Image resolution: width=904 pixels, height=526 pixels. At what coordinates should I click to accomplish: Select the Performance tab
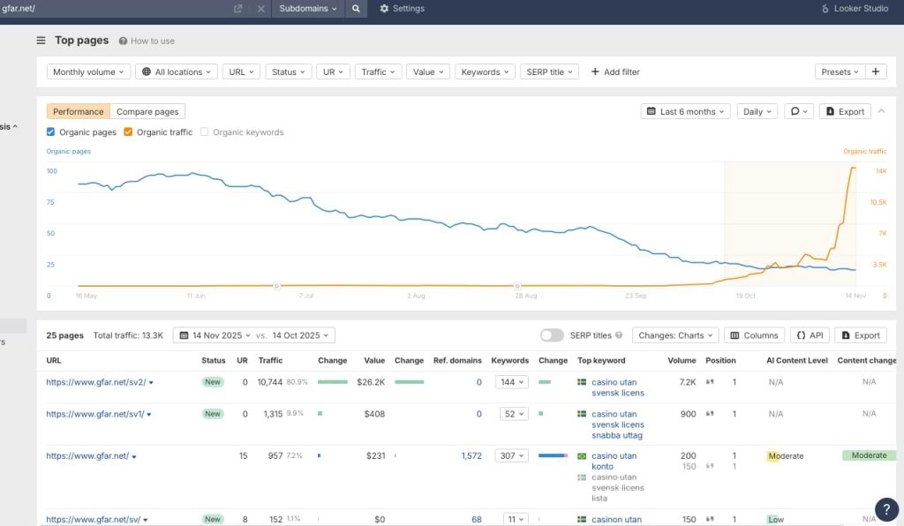coord(78,112)
